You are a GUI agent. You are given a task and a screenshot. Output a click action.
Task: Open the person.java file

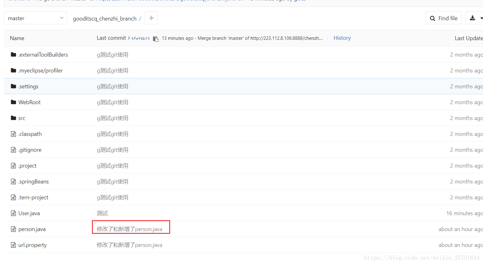click(x=32, y=229)
